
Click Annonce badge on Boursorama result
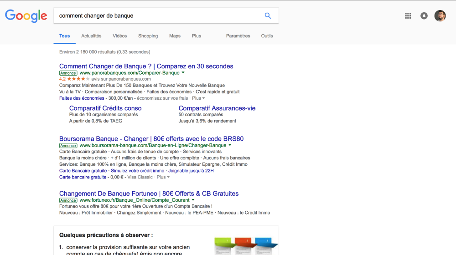coord(68,146)
